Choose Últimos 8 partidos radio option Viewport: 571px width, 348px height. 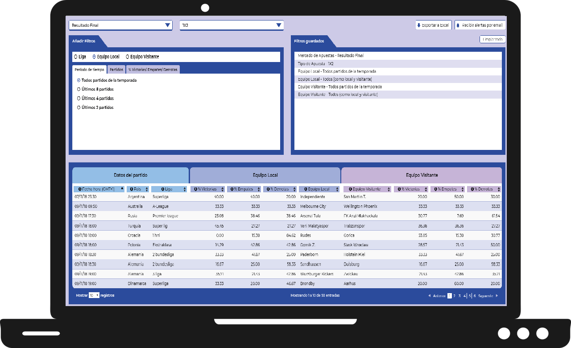tap(79, 89)
